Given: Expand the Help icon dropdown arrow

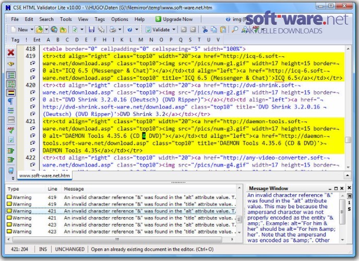Looking at the screenshot, I should point(137,30).
